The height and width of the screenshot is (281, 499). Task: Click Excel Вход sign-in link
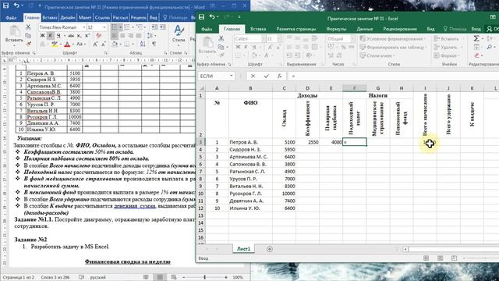pyautogui.click(x=476, y=29)
